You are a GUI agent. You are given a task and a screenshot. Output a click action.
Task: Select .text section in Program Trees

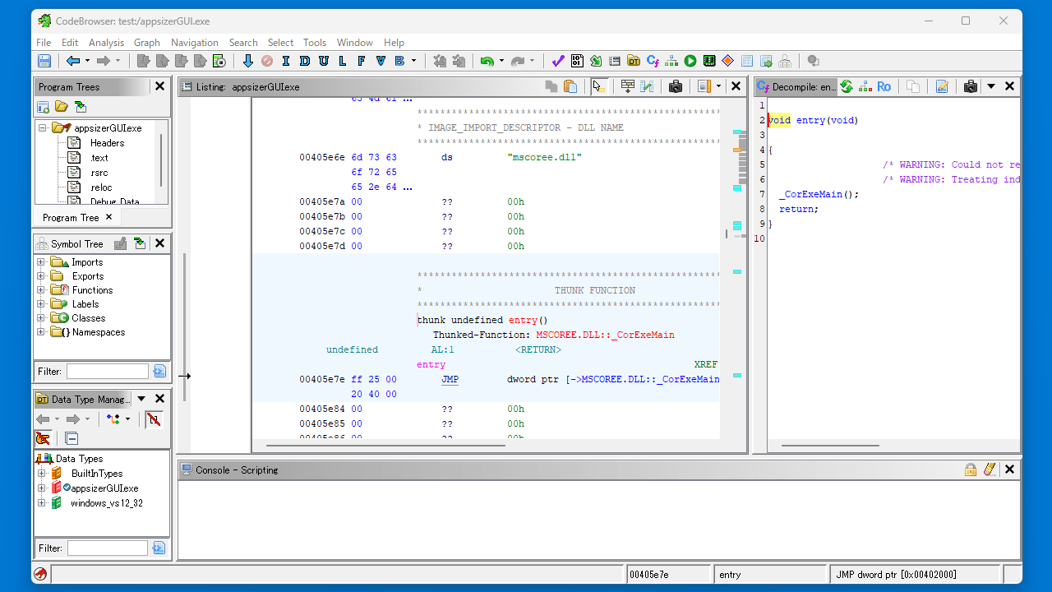click(x=99, y=158)
